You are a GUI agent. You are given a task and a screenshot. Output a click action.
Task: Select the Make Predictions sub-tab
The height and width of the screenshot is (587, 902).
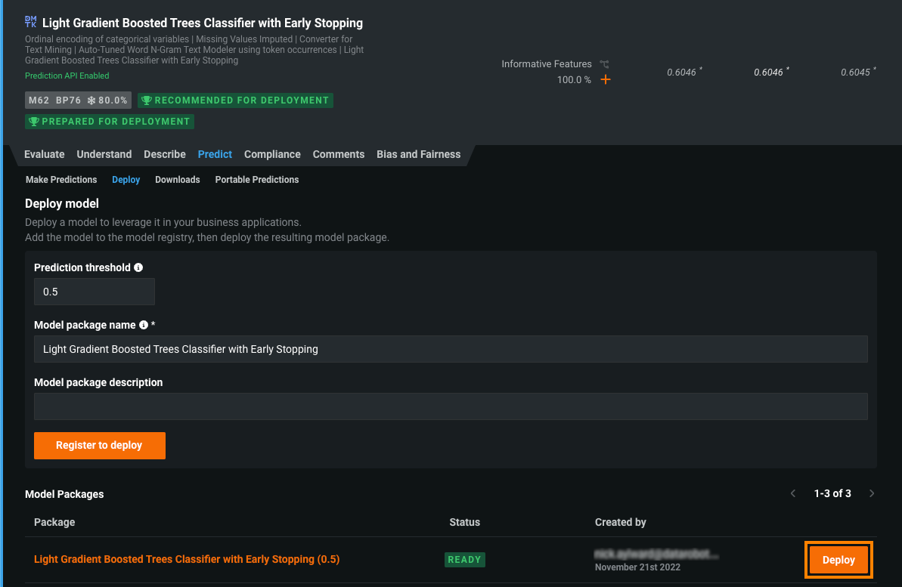click(x=61, y=180)
